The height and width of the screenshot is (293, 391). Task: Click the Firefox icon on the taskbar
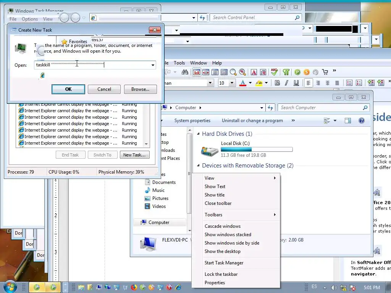(134, 287)
